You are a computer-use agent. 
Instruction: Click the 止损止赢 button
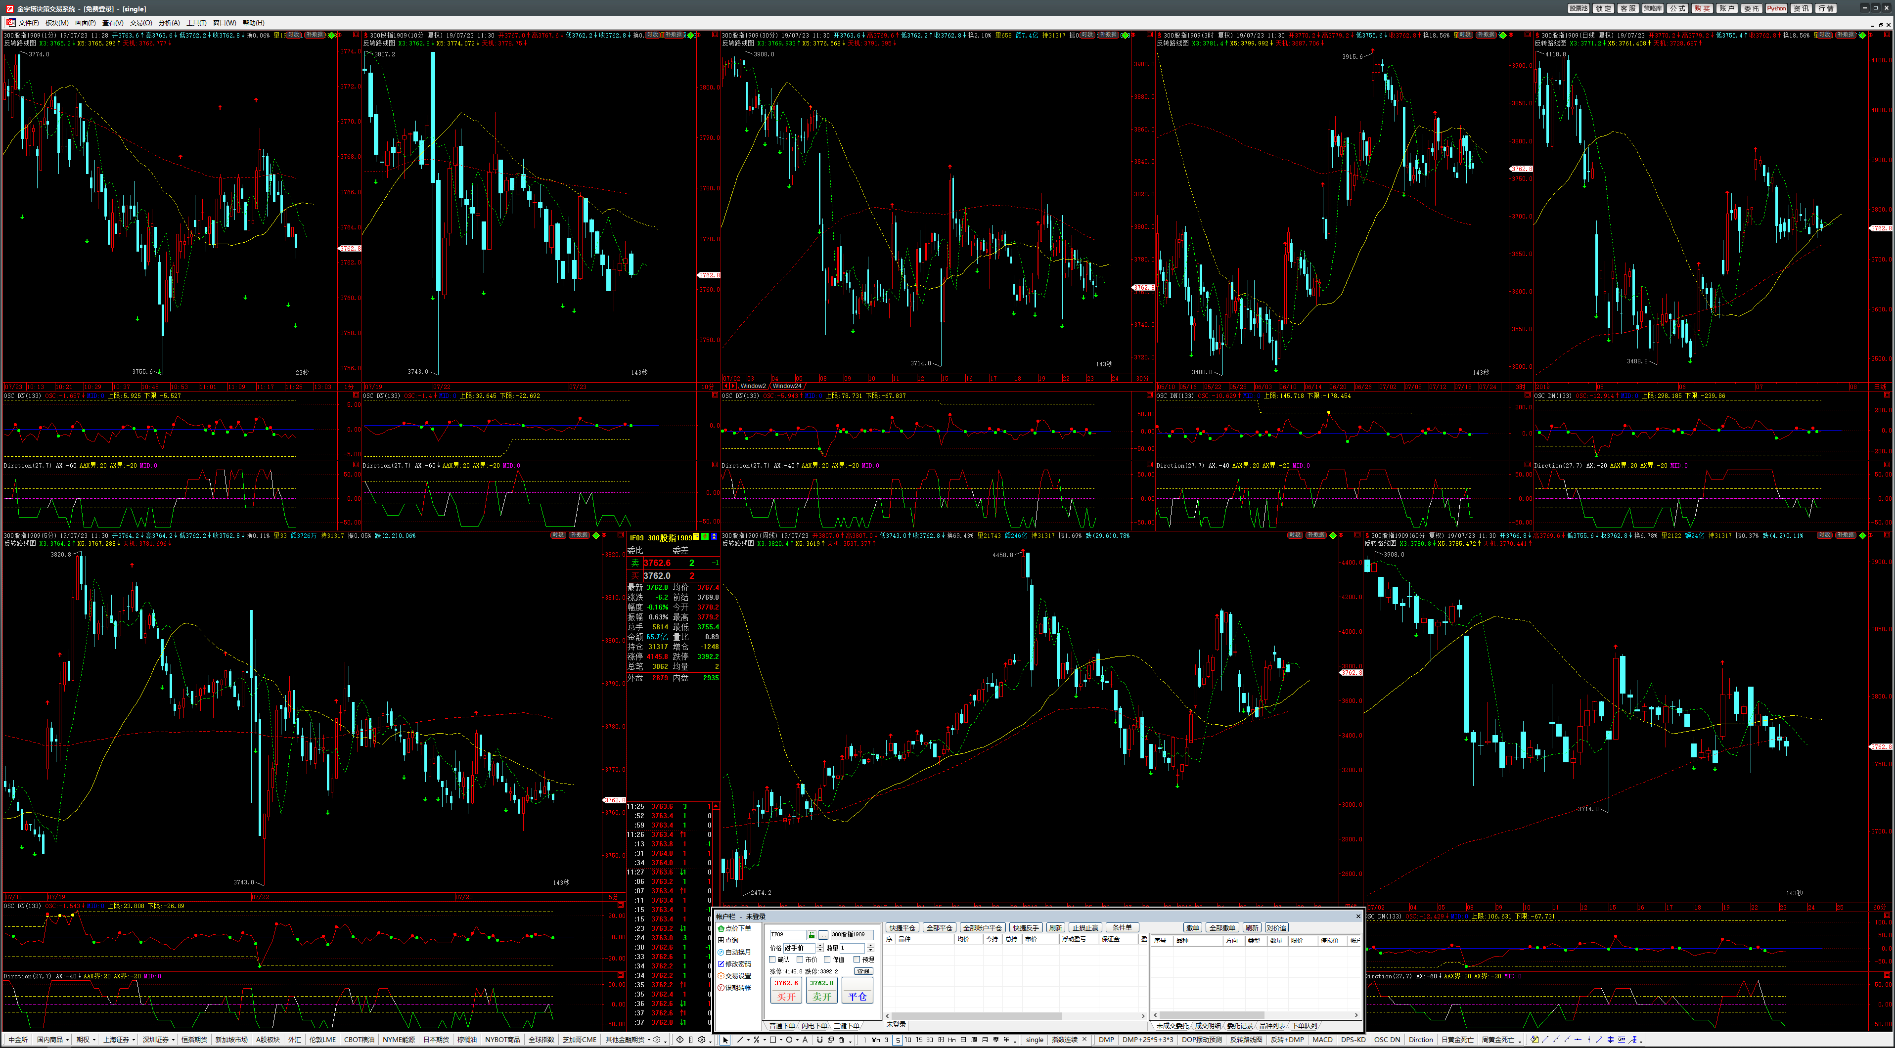(x=1086, y=928)
